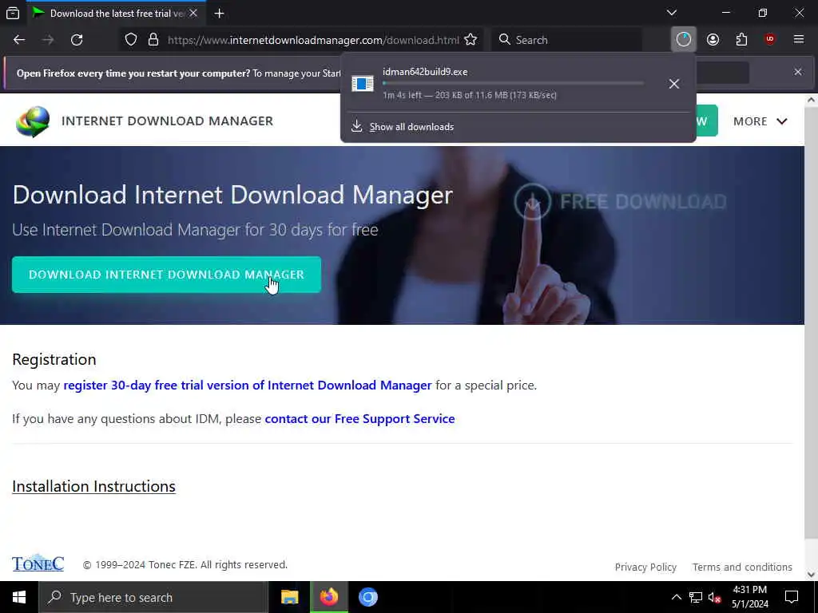This screenshot has height=613, width=818.
Task: Click the Type here to search box
Action: (153, 597)
